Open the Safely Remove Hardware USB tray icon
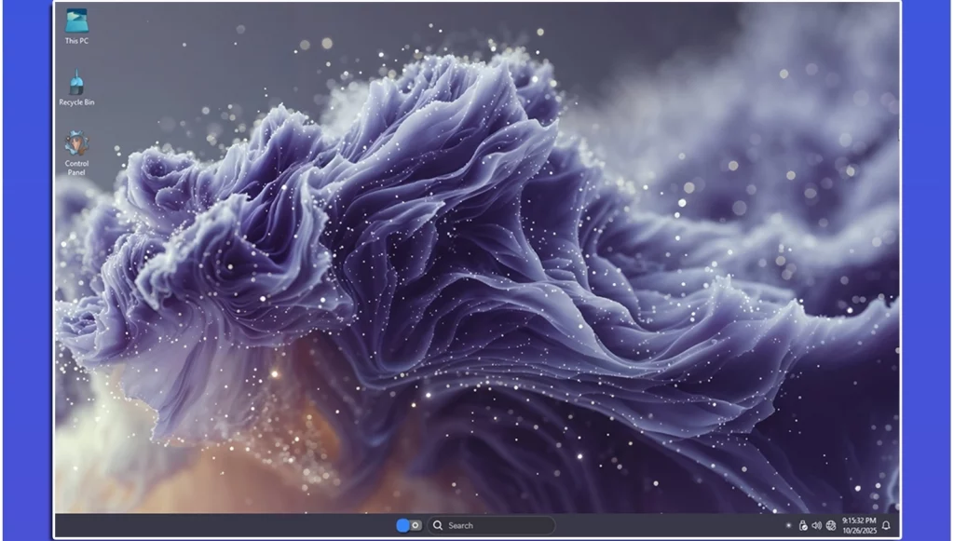This screenshot has height=541, width=954. tap(803, 525)
